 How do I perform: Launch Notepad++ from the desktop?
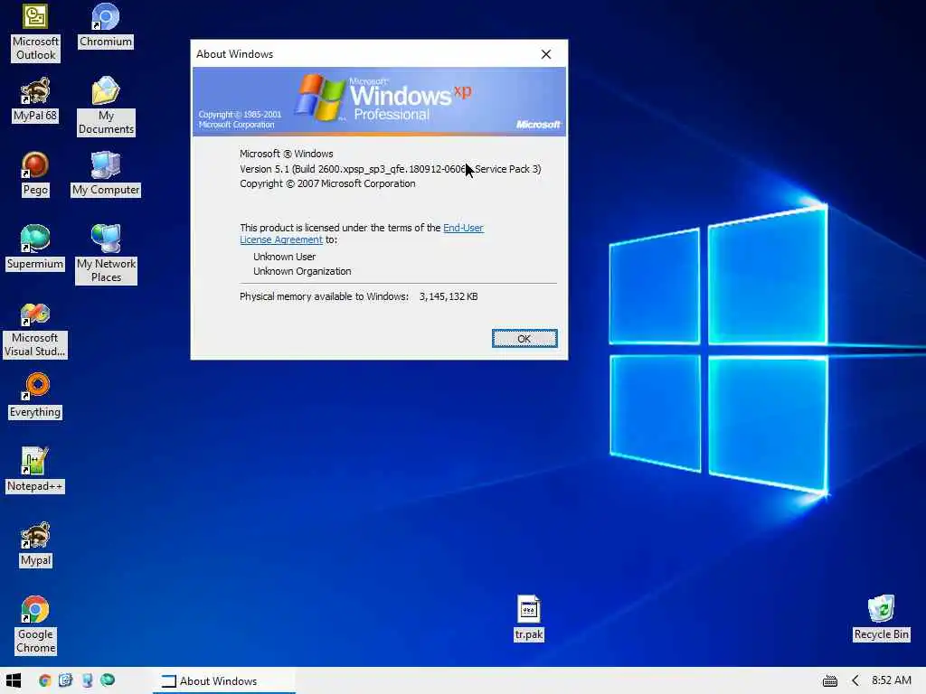click(35, 470)
